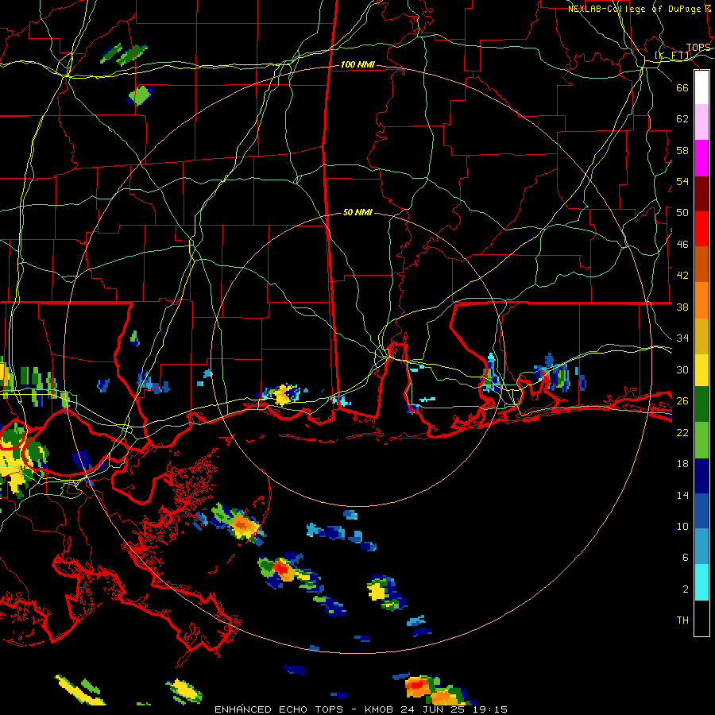Click the white swatch atop the tops legend

coord(701,87)
